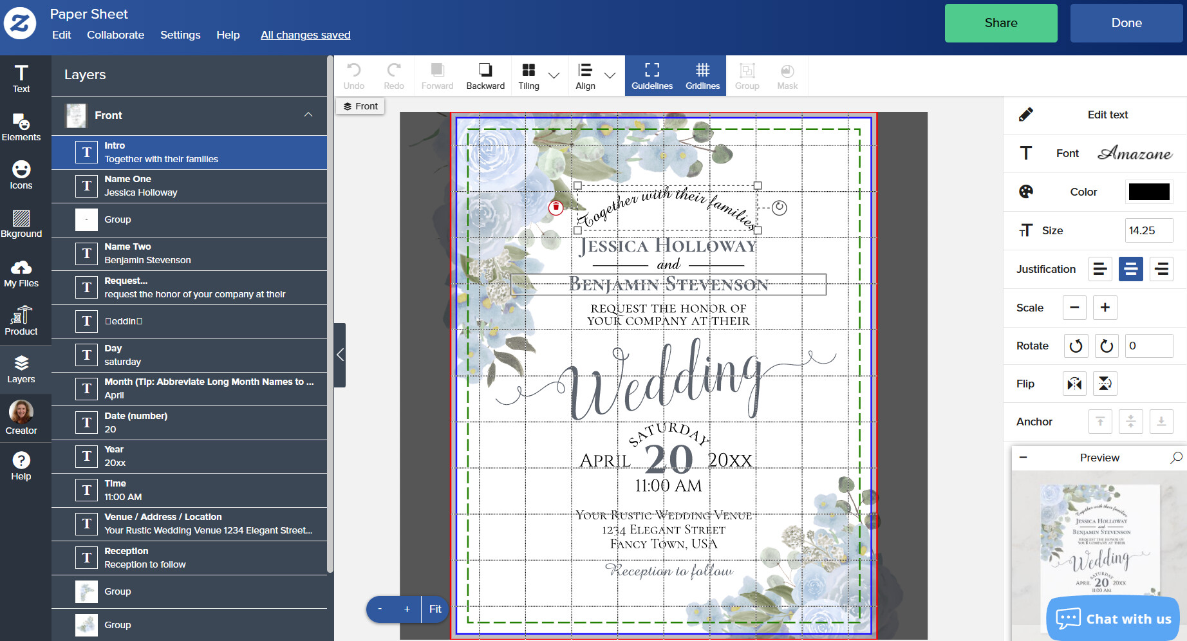
Task: Click the Done button
Action: 1126,23
